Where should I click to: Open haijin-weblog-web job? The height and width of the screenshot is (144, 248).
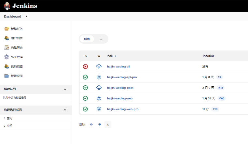coord(120,98)
